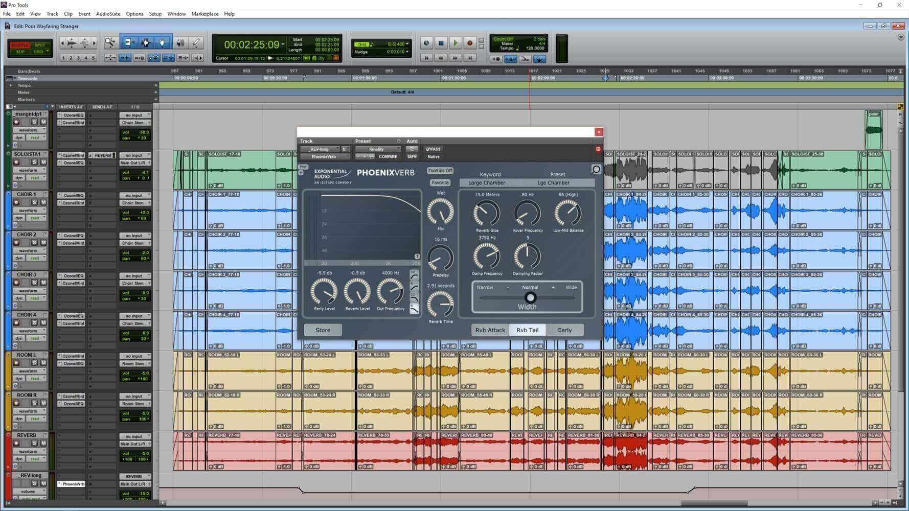Click the Favorite button
This screenshot has width=909, height=511.
point(440,182)
